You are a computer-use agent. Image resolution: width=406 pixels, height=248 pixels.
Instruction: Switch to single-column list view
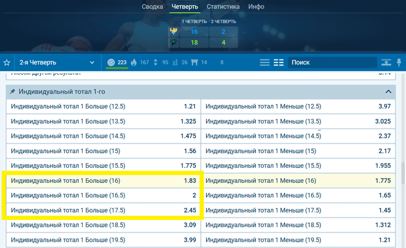265,62
